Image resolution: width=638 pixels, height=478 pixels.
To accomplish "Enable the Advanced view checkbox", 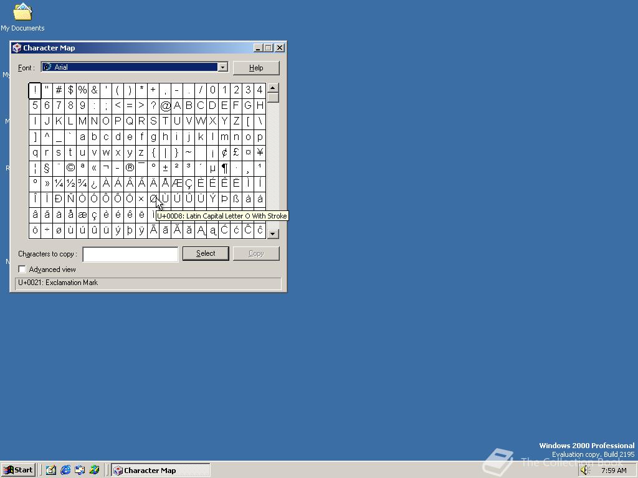I will point(22,269).
